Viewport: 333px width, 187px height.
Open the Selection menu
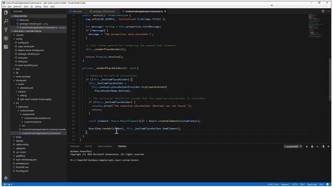pyautogui.click(x=18, y=7)
